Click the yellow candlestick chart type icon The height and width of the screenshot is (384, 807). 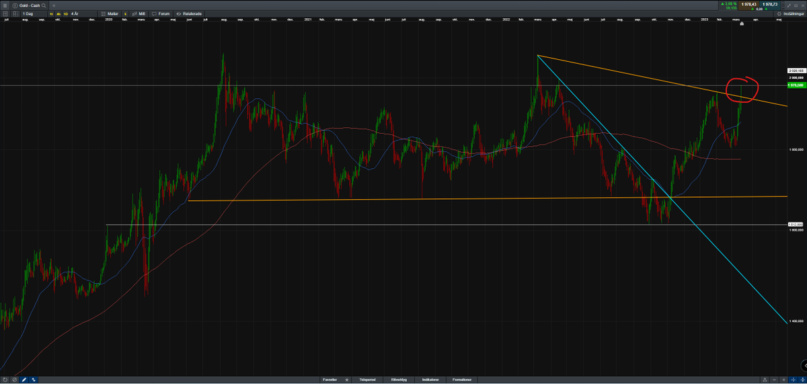tap(51, 13)
